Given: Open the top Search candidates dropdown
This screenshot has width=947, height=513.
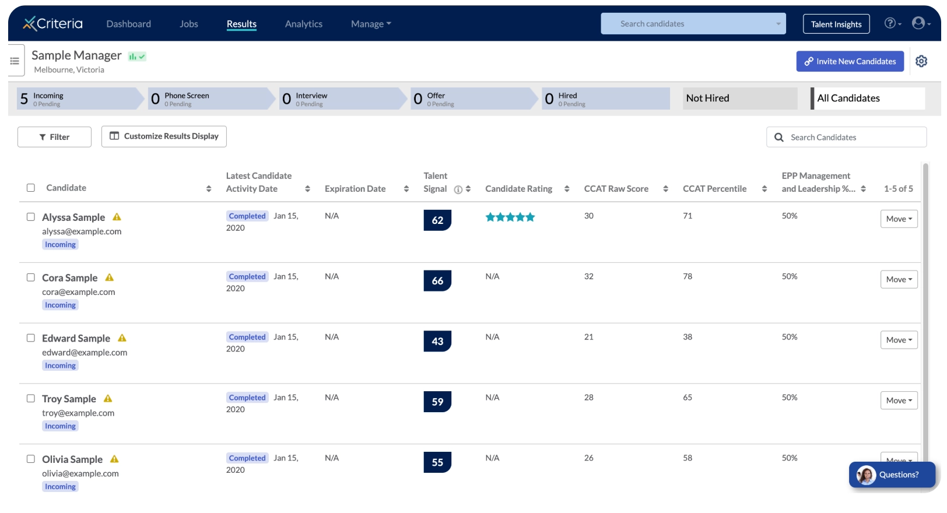Looking at the screenshot, I should click(693, 24).
